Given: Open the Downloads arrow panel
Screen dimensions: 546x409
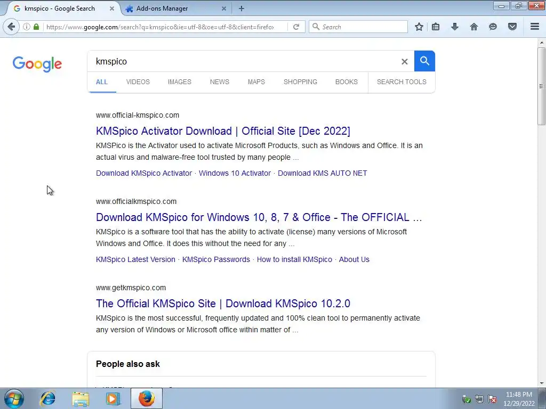Looking at the screenshot, I should coord(455,27).
